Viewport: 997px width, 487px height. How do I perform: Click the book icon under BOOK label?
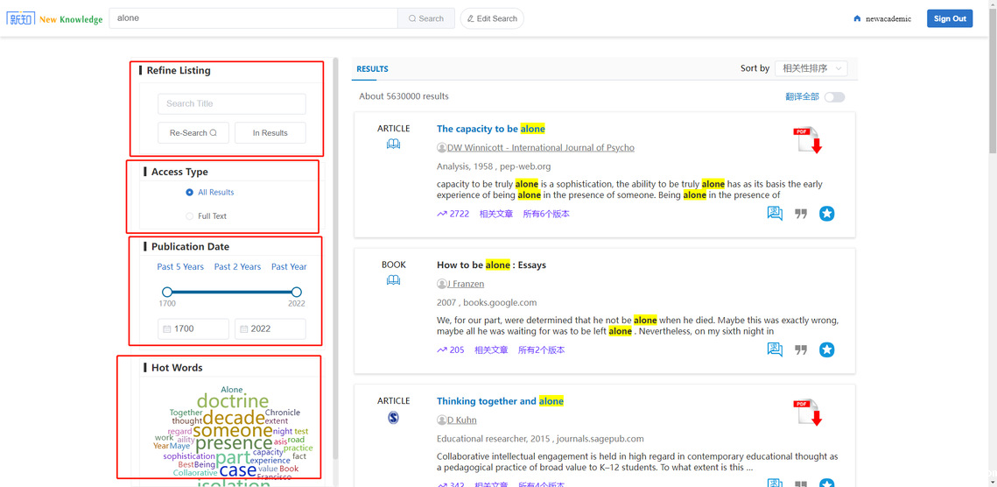coord(393,280)
